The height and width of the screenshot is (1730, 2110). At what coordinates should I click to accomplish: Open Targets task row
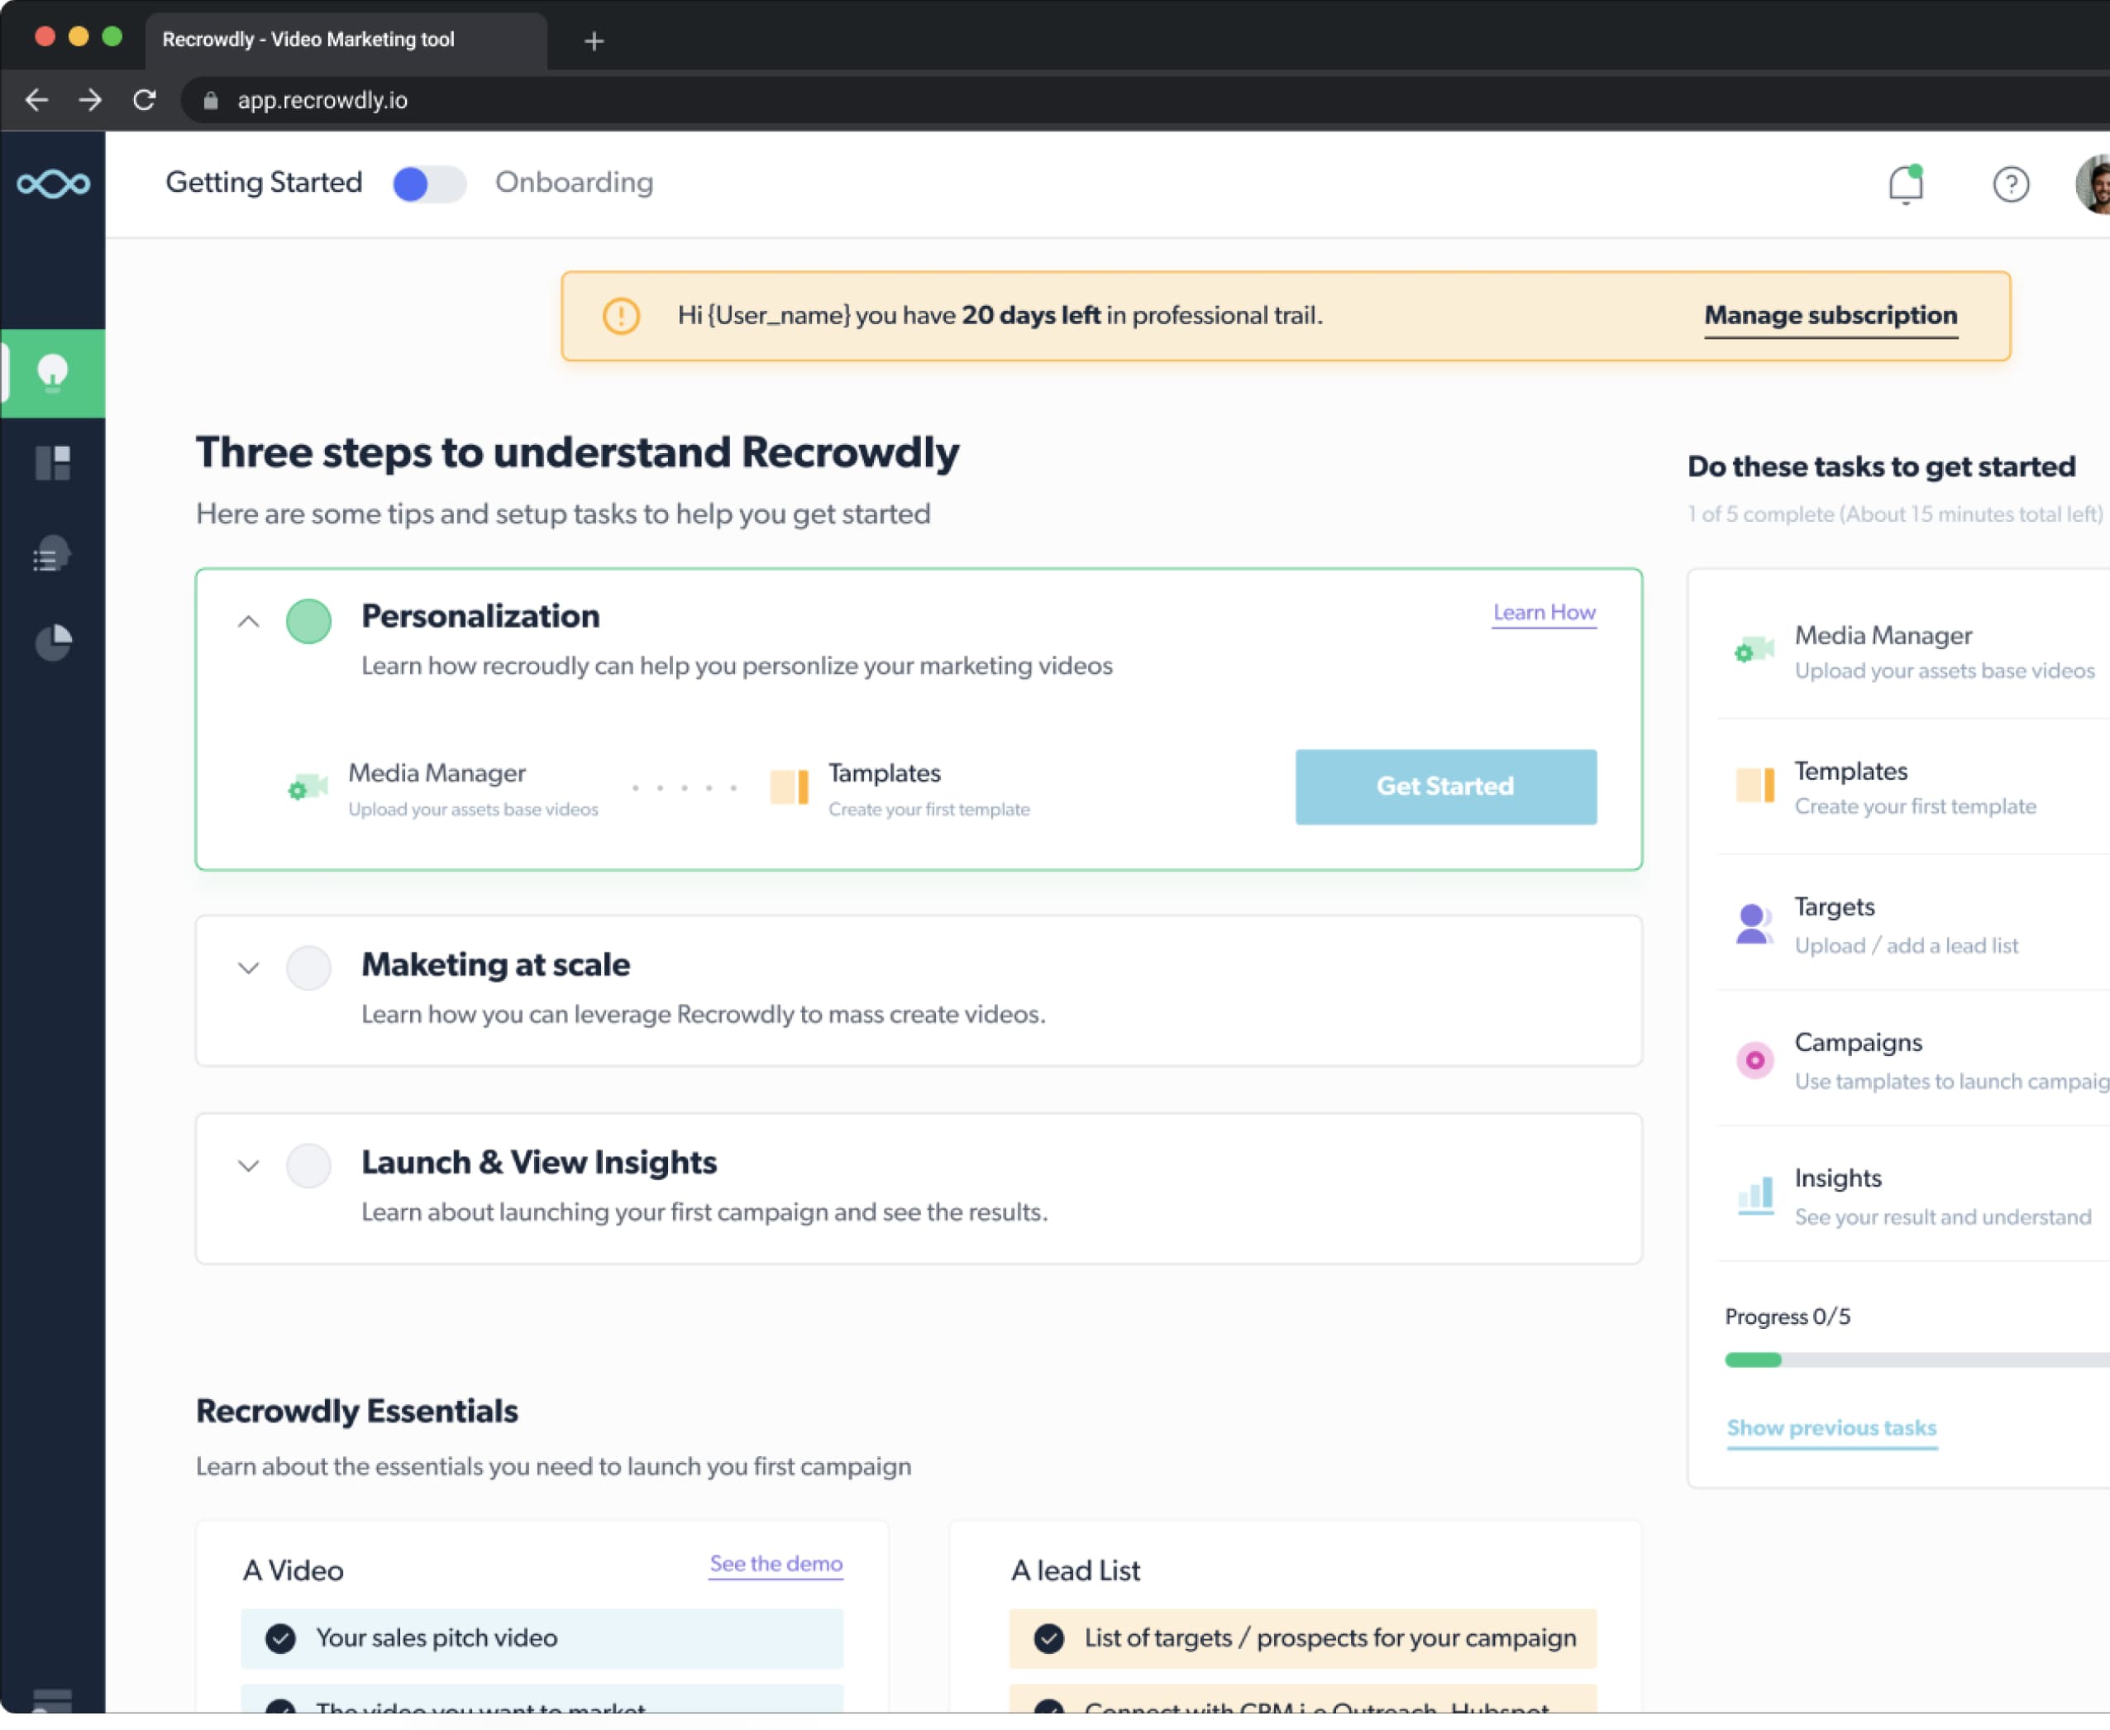pyautogui.click(x=1912, y=924)
